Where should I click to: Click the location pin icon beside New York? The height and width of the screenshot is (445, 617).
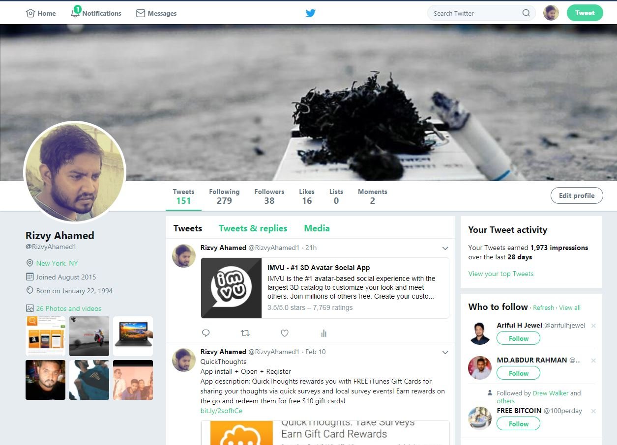point(30,263)
